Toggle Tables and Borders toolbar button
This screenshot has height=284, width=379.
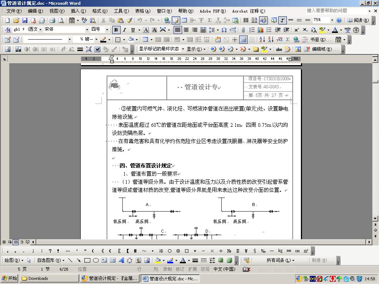click(x=176, y=21)
